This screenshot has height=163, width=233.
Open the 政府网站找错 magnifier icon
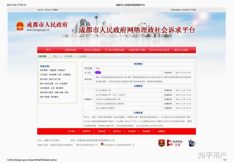tap(170, 143)
